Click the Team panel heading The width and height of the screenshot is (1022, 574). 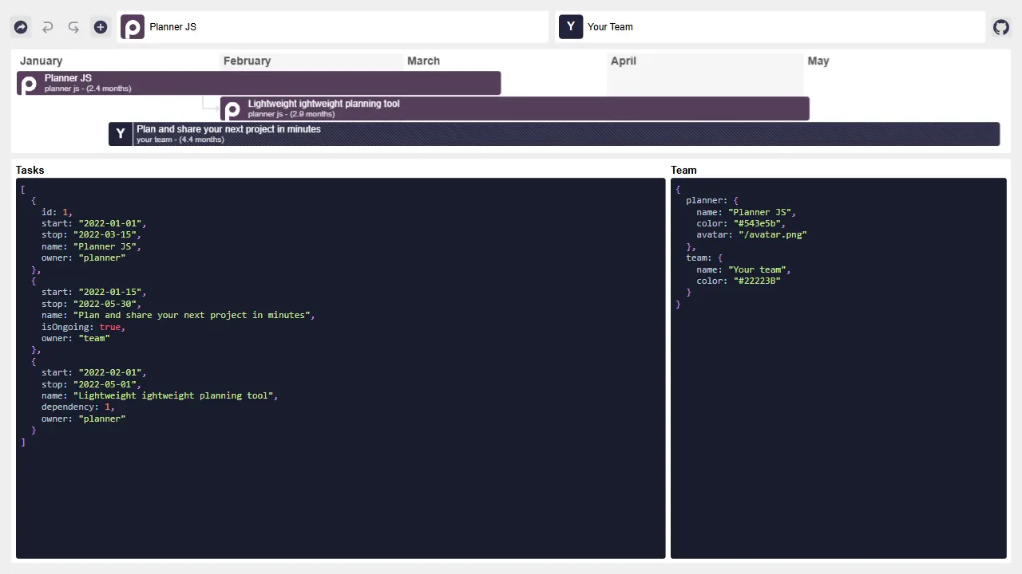pos(683,170)
